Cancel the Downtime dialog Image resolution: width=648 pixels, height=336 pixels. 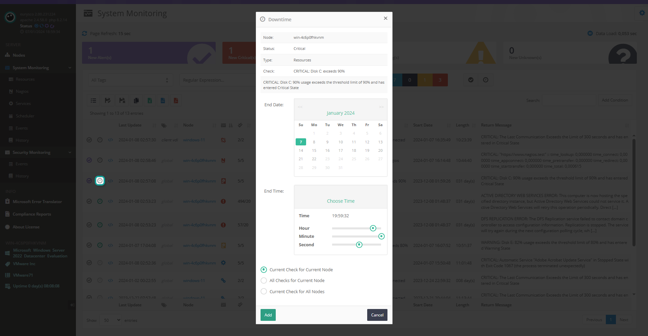(x=377, y=315)
